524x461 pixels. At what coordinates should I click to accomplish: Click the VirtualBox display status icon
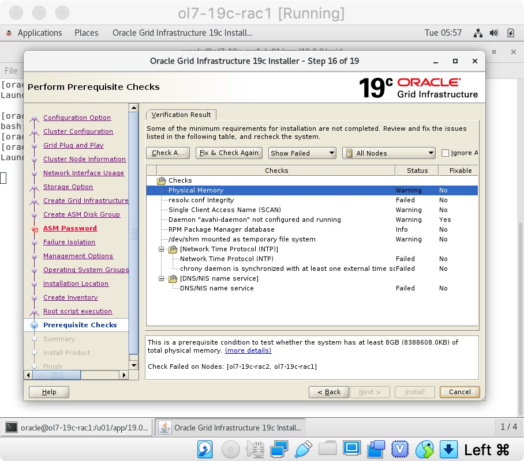click(x=351, y=448)
